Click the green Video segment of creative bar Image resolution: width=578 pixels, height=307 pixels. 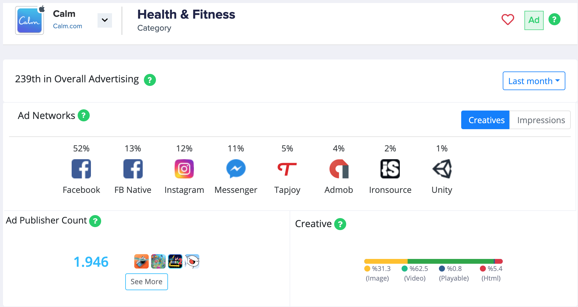tap(451, 261)
